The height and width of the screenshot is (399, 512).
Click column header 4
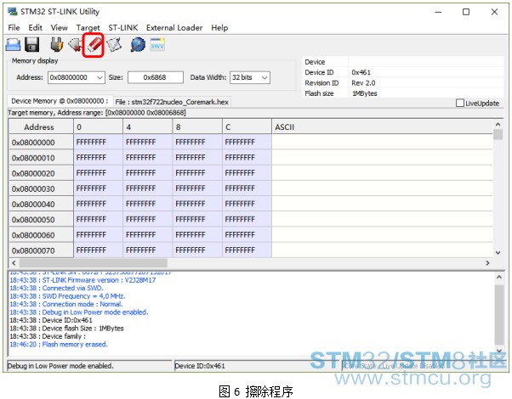point(148,126)
